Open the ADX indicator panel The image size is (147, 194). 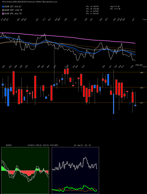(75, 170)
